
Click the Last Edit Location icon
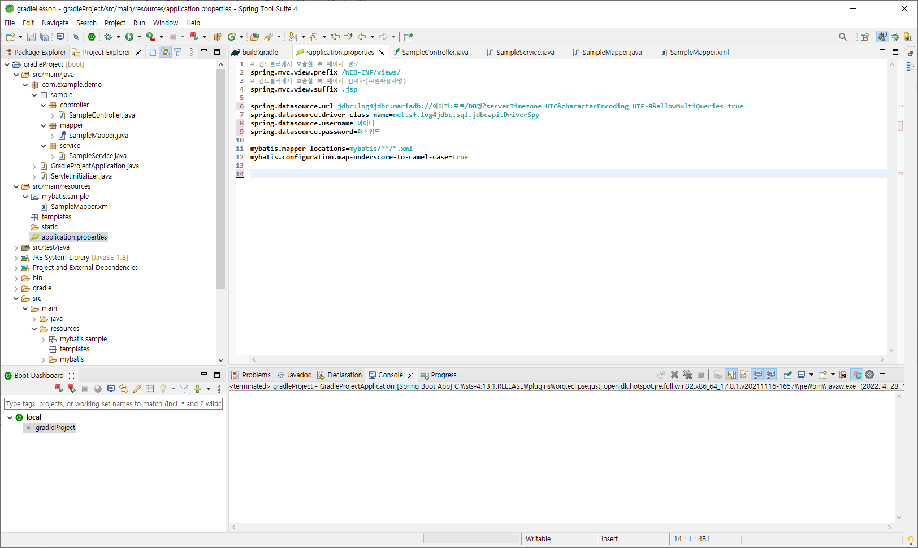(x=335, y=37)
